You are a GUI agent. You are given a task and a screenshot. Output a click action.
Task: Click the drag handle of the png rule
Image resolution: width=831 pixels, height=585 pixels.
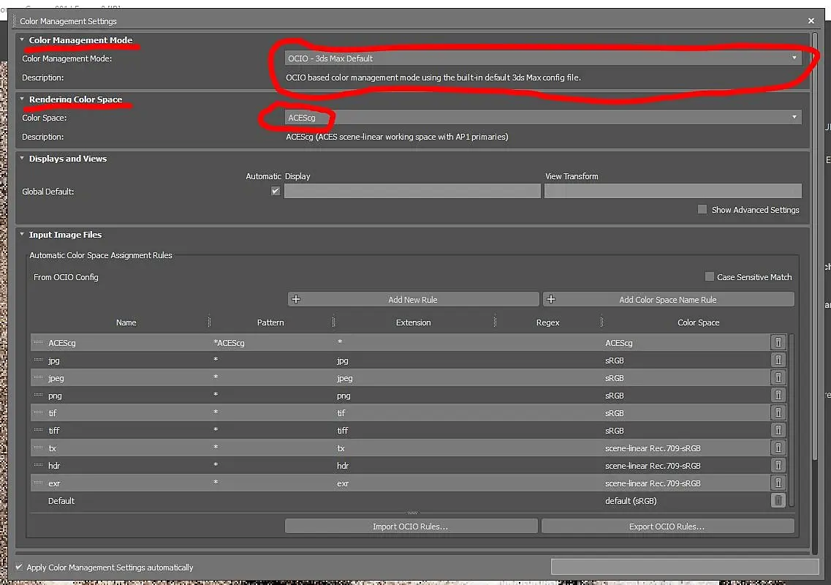pos(38,395)
